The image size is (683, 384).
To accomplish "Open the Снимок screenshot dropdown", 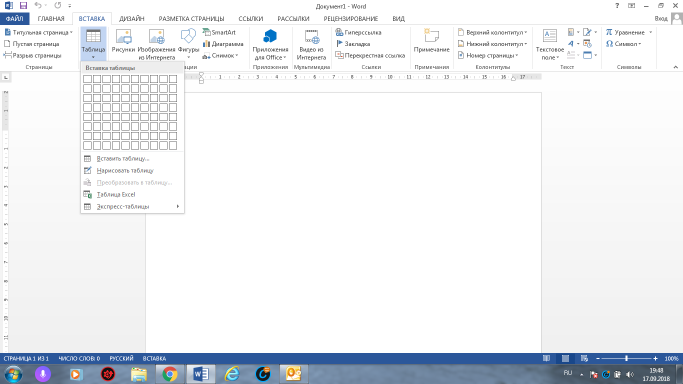I will (220, 55).
